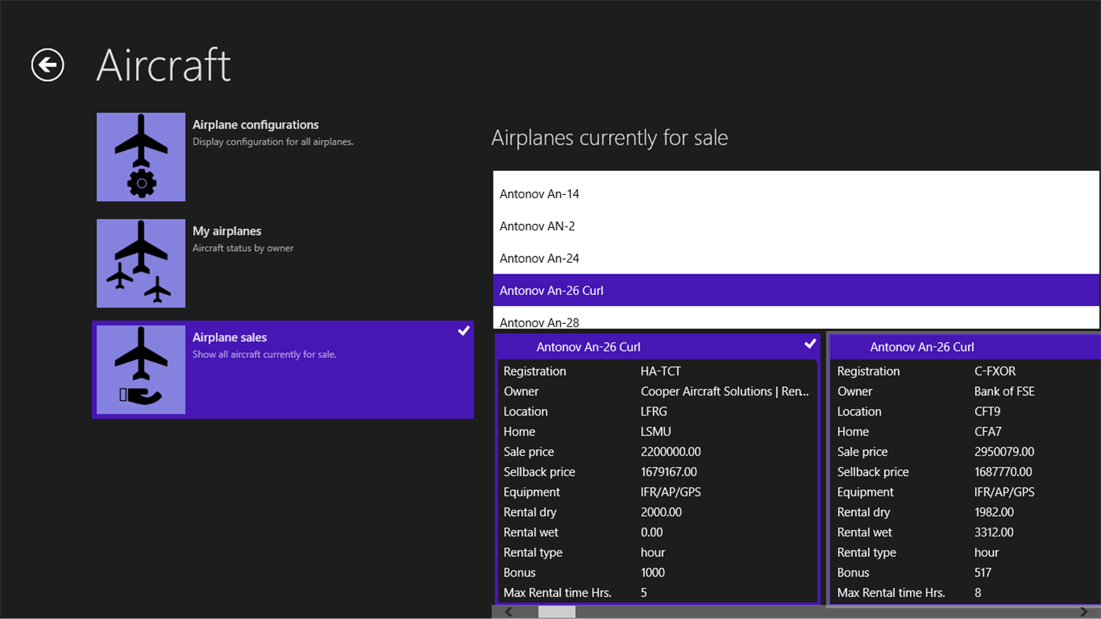Select Antonov AN-2 in the list
Image resolution: width=1101 pixels, height=619 pixels.
tap(538, 227)
